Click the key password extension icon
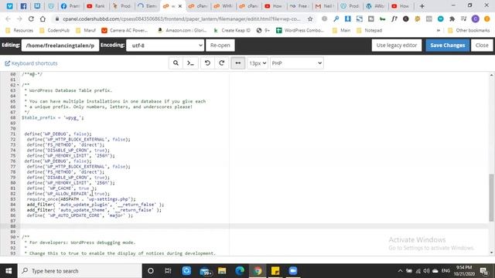 click(336, 19)
